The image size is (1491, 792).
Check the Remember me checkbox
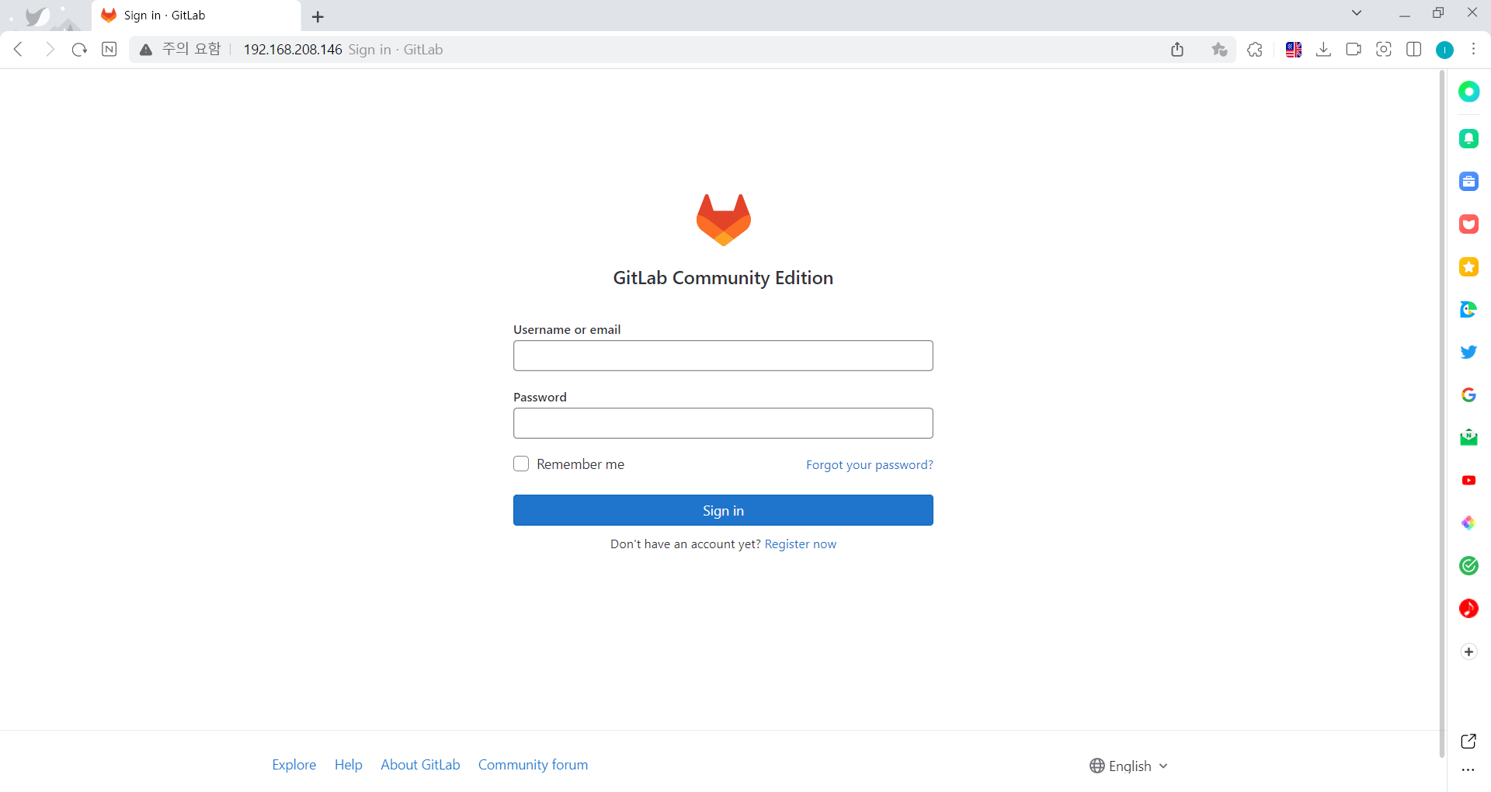click(x=521, y=464)
